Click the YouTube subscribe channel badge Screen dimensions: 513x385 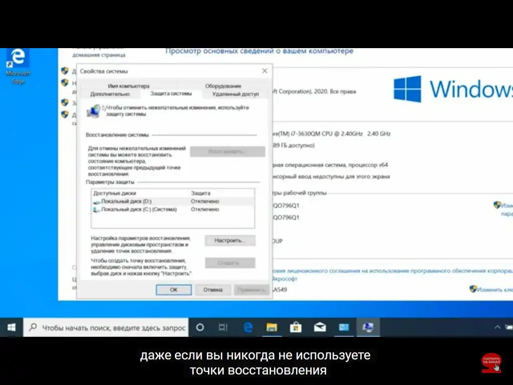click(491, 363)
